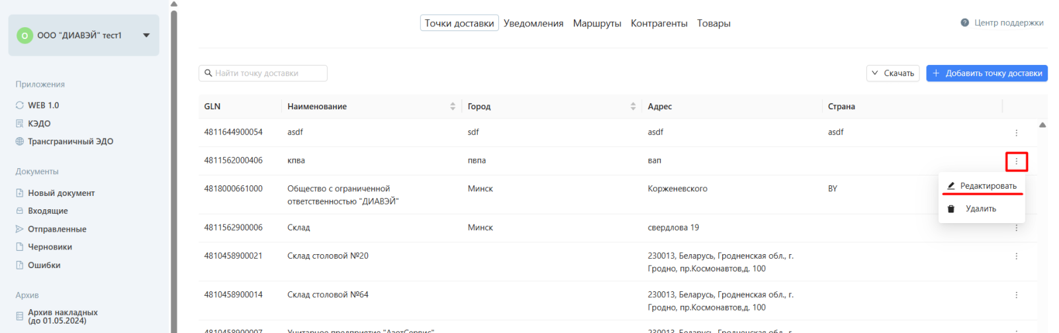This screenshot has width=1059, height=333.
Task: Click the table scrollbar up arrow
Action: coord(1042,125)
